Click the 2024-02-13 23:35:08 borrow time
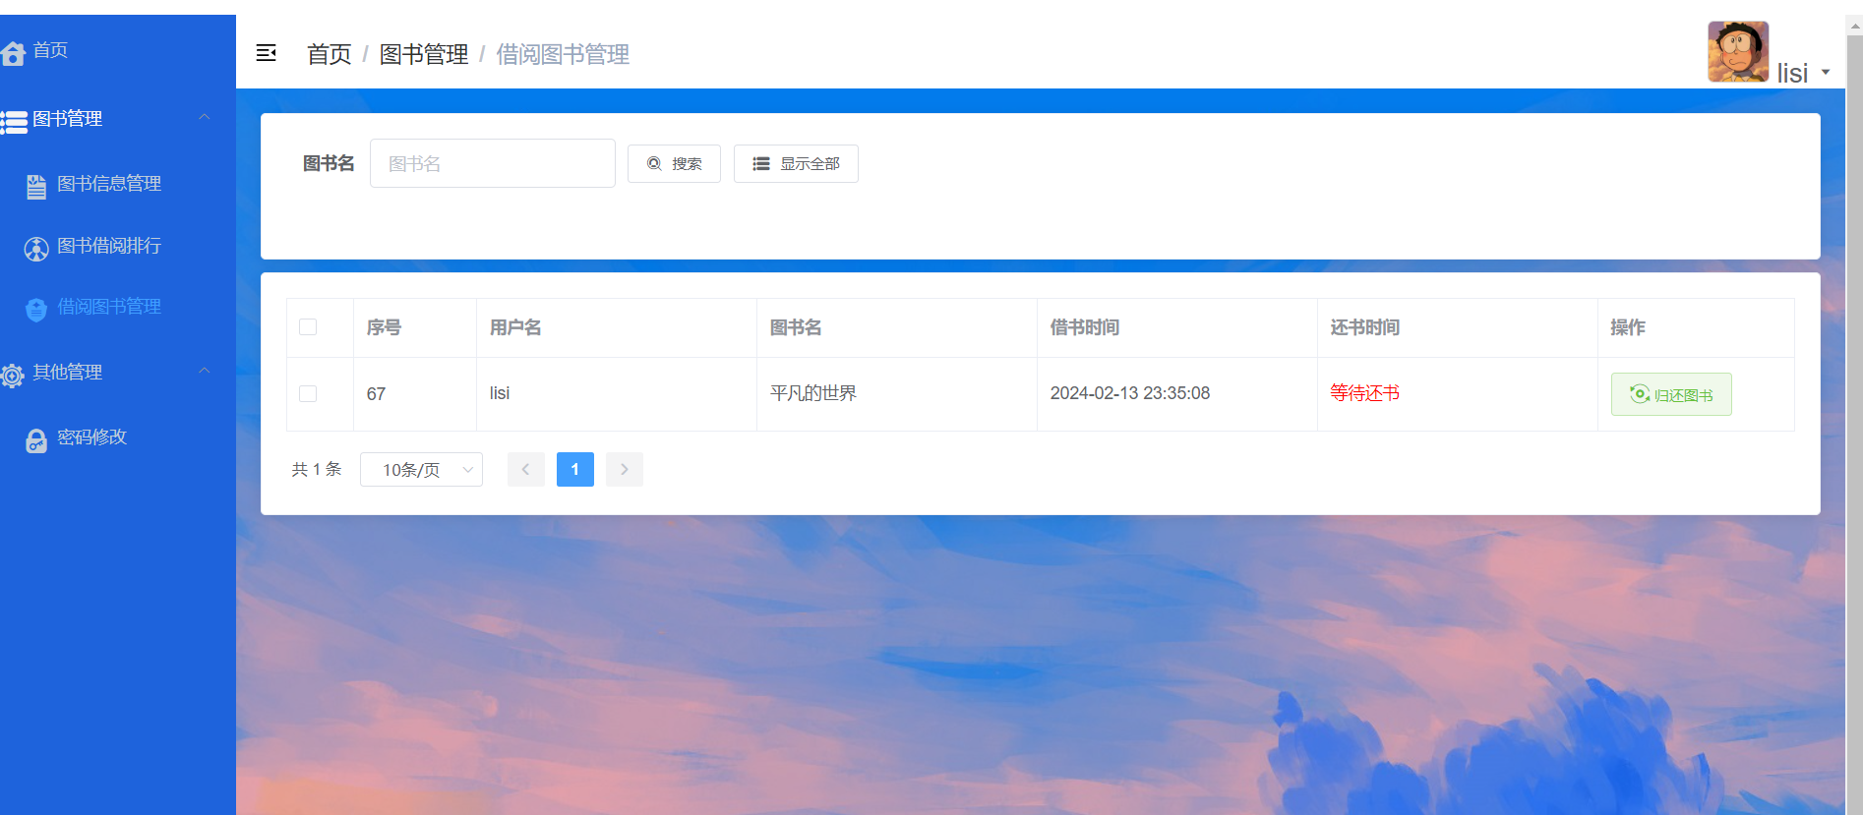The height and width of the screenshot is (815, 1863). (x=1130, y=393)
